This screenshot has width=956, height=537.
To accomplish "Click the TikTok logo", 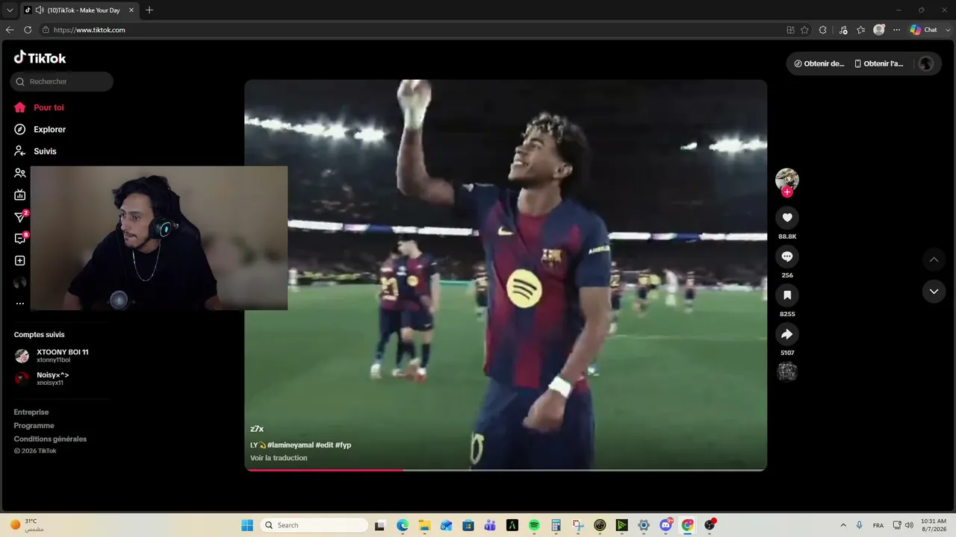I will click(x=40, y=57).
